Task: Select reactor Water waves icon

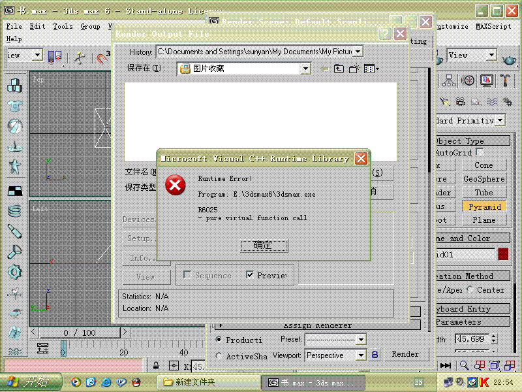Action: (14, 351)
